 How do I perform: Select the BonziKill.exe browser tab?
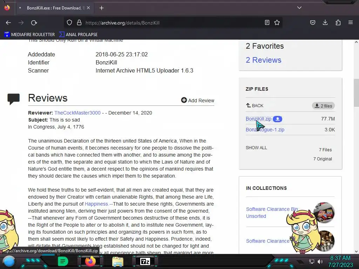54,8
